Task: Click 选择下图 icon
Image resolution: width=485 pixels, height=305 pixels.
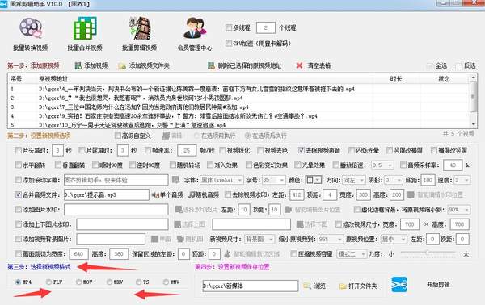Action: (299, 224)
